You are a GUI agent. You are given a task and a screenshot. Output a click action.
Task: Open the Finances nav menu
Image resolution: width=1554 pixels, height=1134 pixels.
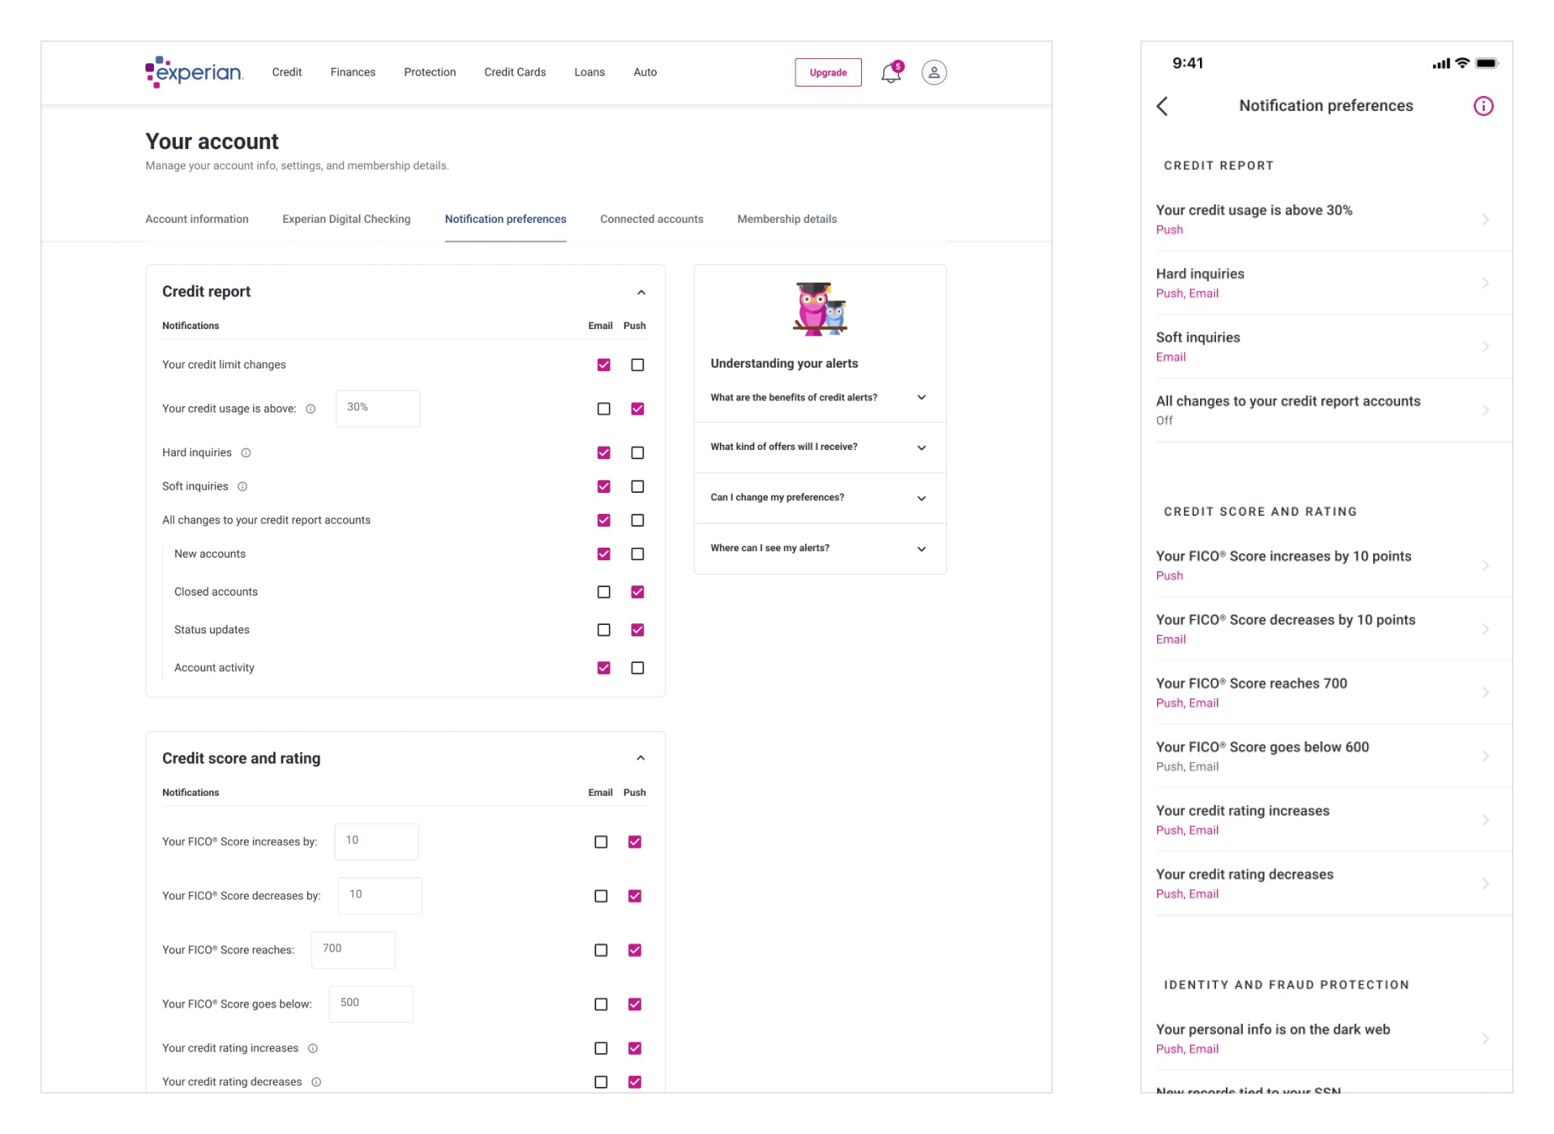353,72
